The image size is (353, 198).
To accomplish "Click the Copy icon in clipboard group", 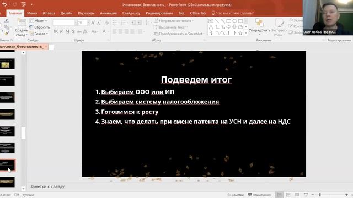I will tap(7, 27).
